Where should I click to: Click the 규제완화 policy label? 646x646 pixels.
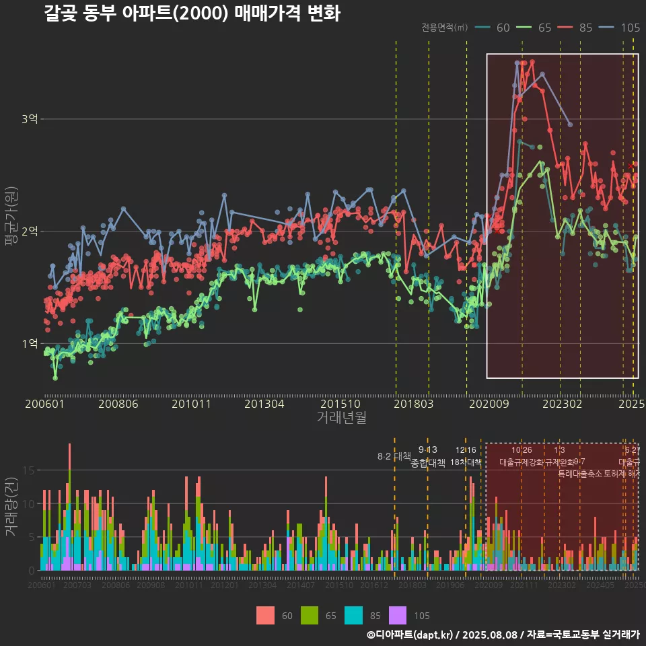point(559,462)
